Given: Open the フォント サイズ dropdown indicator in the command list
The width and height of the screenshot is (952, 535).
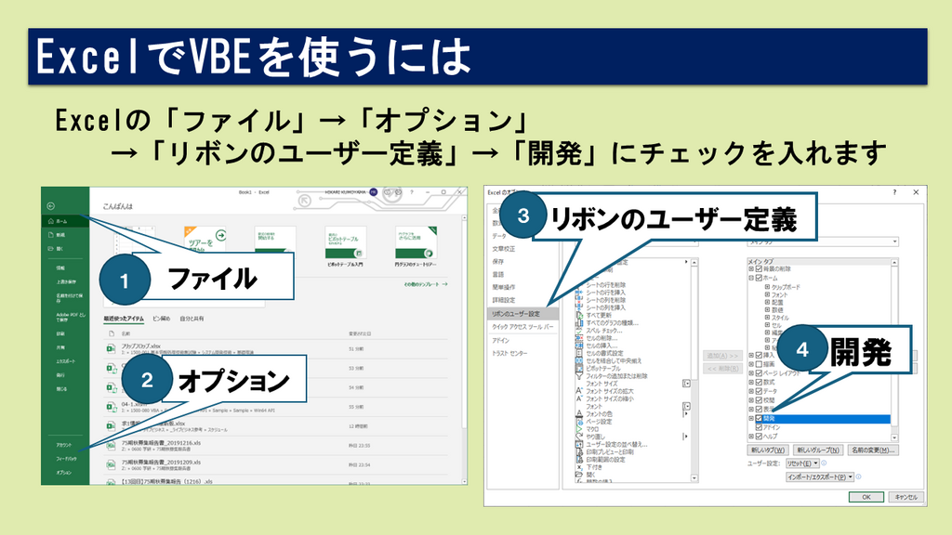Looking at the screenshot, I should point(686,384).
